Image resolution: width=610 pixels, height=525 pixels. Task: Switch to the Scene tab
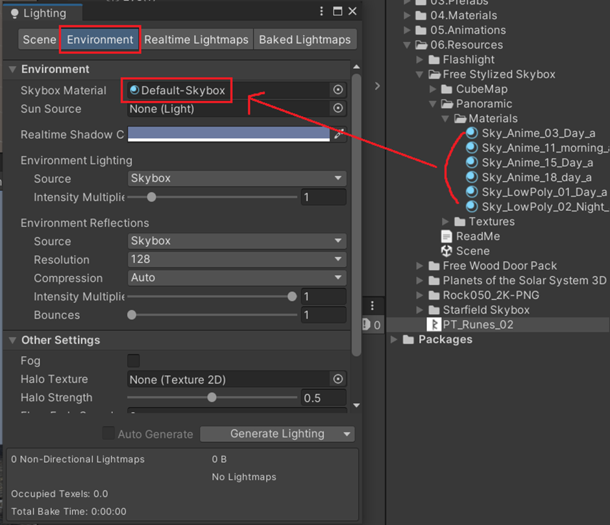tap(40, 40)
